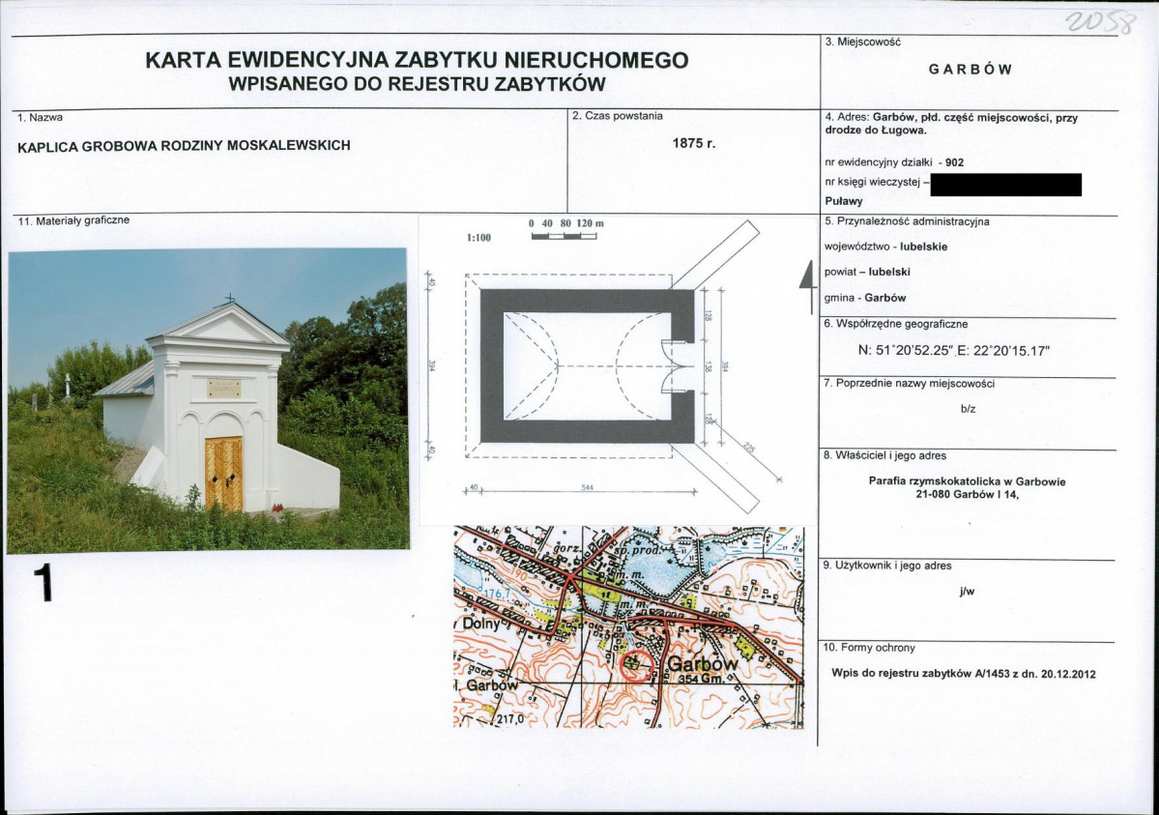This screenshot has width=1159, height=815.
Task: Click the large numeral 1 below the photo
Action: pos(42,584)
